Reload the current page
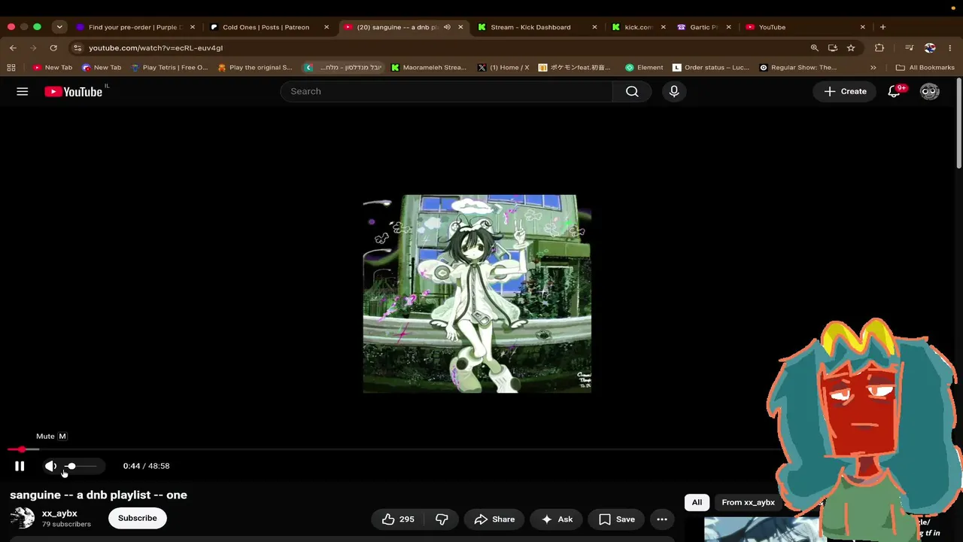 (x=53, y=47)
